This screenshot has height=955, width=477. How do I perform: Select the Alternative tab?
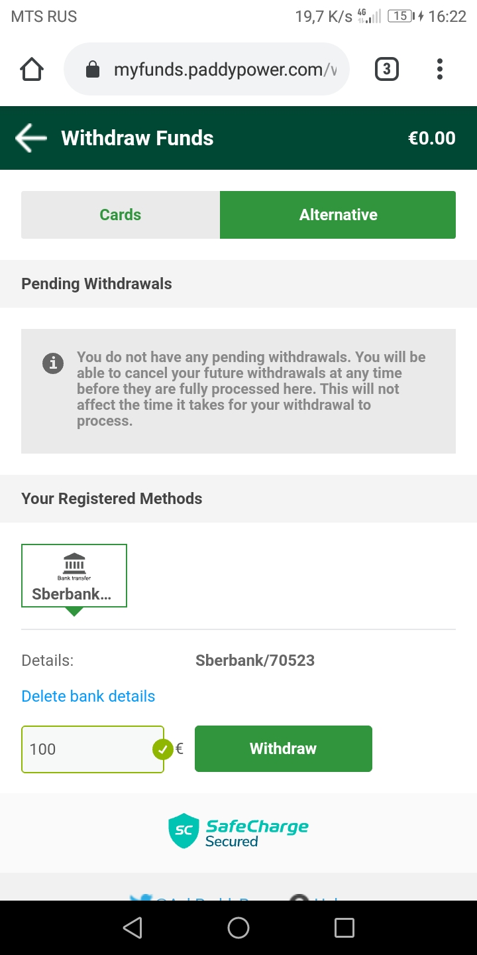[338, 215]
